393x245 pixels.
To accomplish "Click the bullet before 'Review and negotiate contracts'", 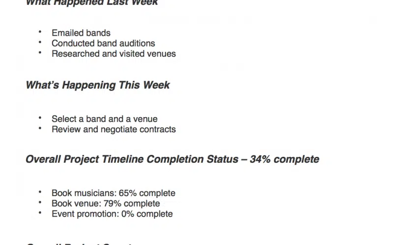I will pyautogui.click(x=40, y=129).
